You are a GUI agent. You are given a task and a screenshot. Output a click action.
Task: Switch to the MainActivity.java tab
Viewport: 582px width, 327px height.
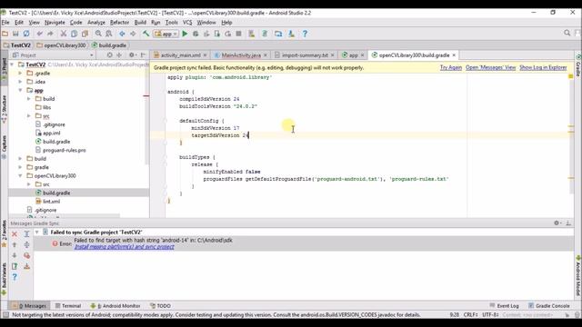pos(241,55)
